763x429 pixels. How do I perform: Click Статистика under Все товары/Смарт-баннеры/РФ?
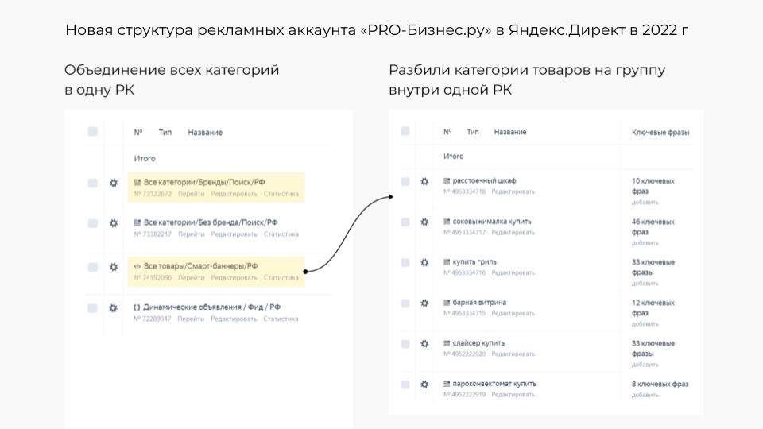(281, 278)
